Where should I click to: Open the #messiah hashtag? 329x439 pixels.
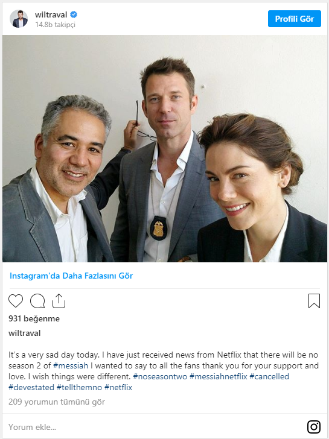coord(71,365)
